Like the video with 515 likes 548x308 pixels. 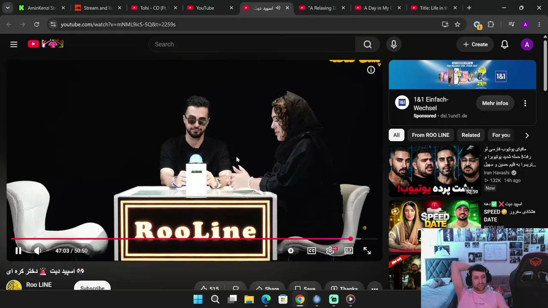[x=210, y=289]
